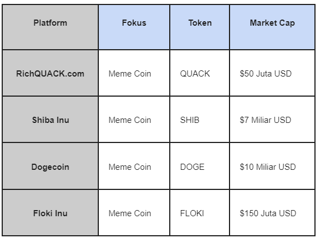Screen dimensions: 320x238
Task: Select the Token column header
Action: [200, 27]
